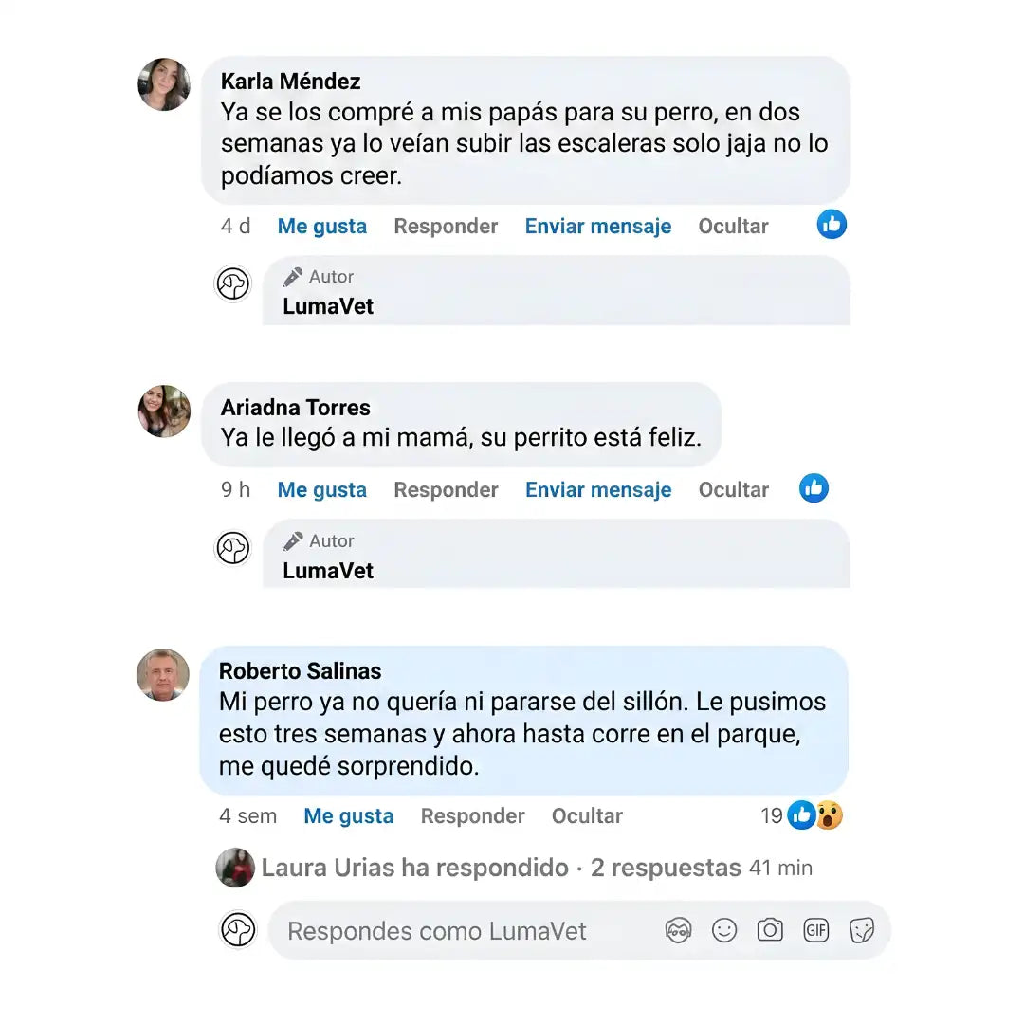The image size is (1024, 1024).
Task: Expand LumaVet's author reply under Ariadna's comment
Action: tap(557, 555)
